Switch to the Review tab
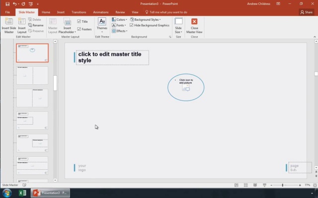Viewport: 318px width, 198px height. [x=120, y=12]
